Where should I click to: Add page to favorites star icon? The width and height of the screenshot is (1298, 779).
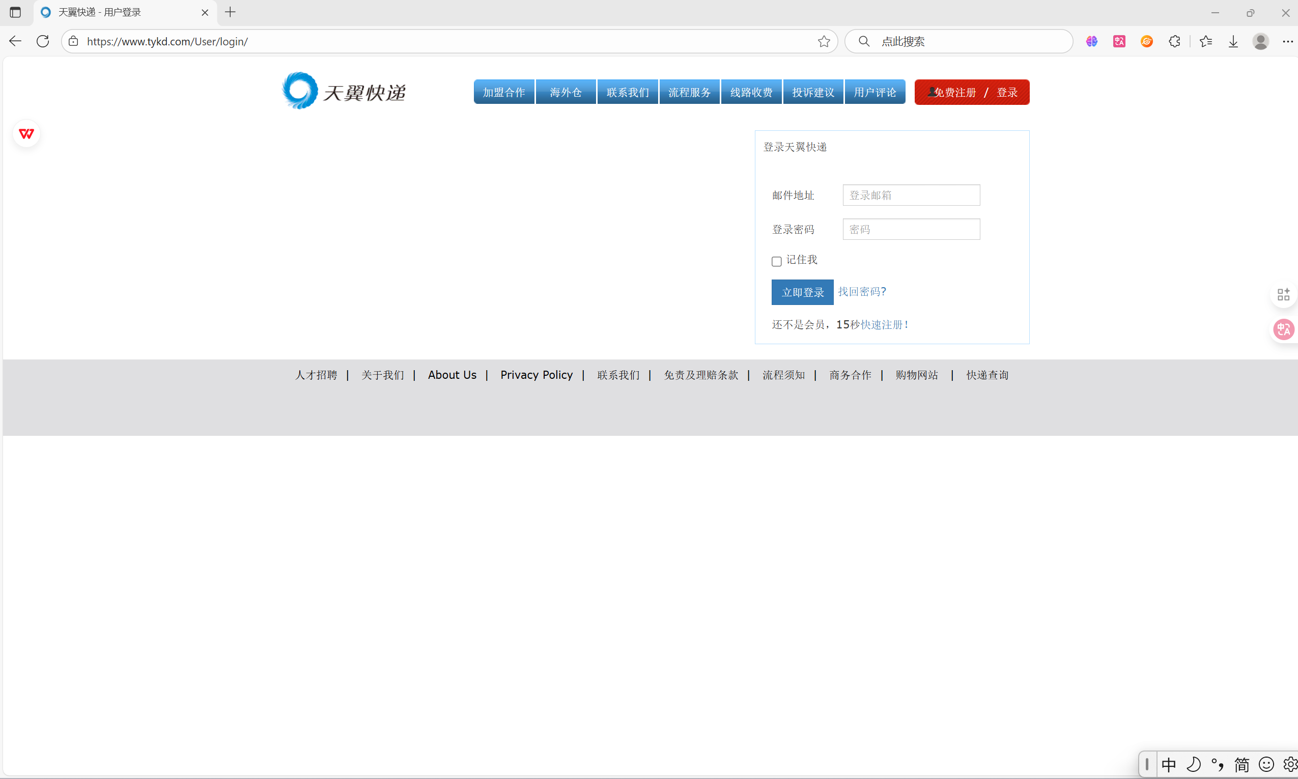(824, 41)
